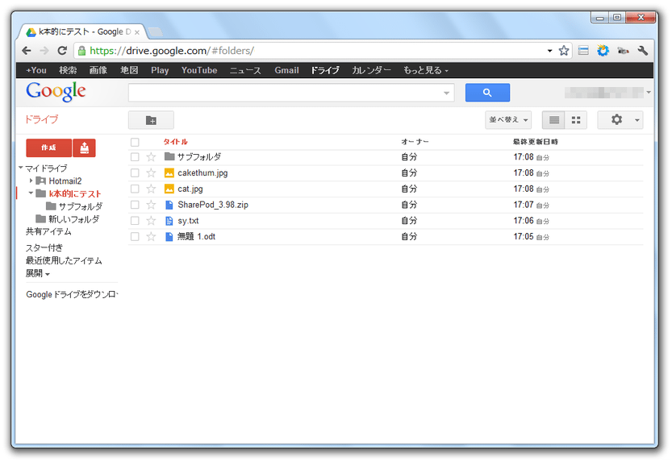
Task: Click the blue search magnifier button
Action: coord(487,93)
